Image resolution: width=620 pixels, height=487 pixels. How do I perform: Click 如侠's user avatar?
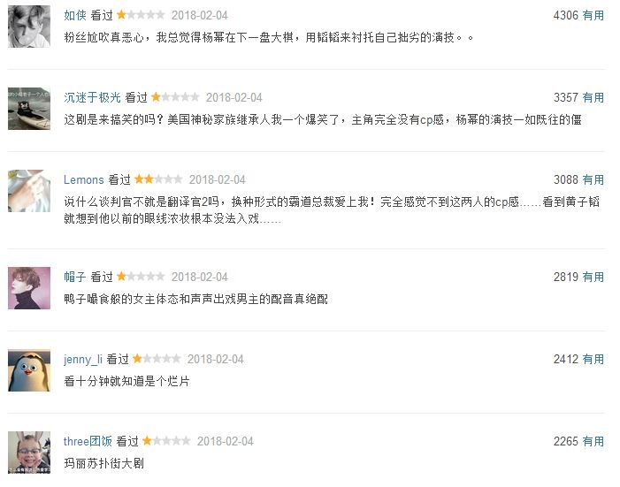pos(28,27)
